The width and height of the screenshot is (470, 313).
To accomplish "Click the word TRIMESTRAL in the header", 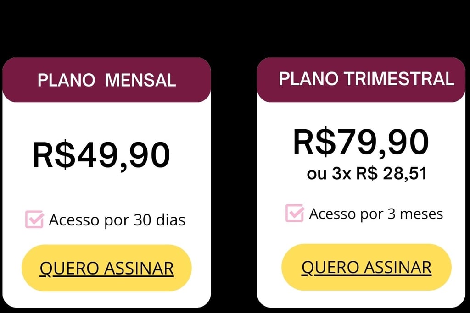I will [x=399, y=79].
